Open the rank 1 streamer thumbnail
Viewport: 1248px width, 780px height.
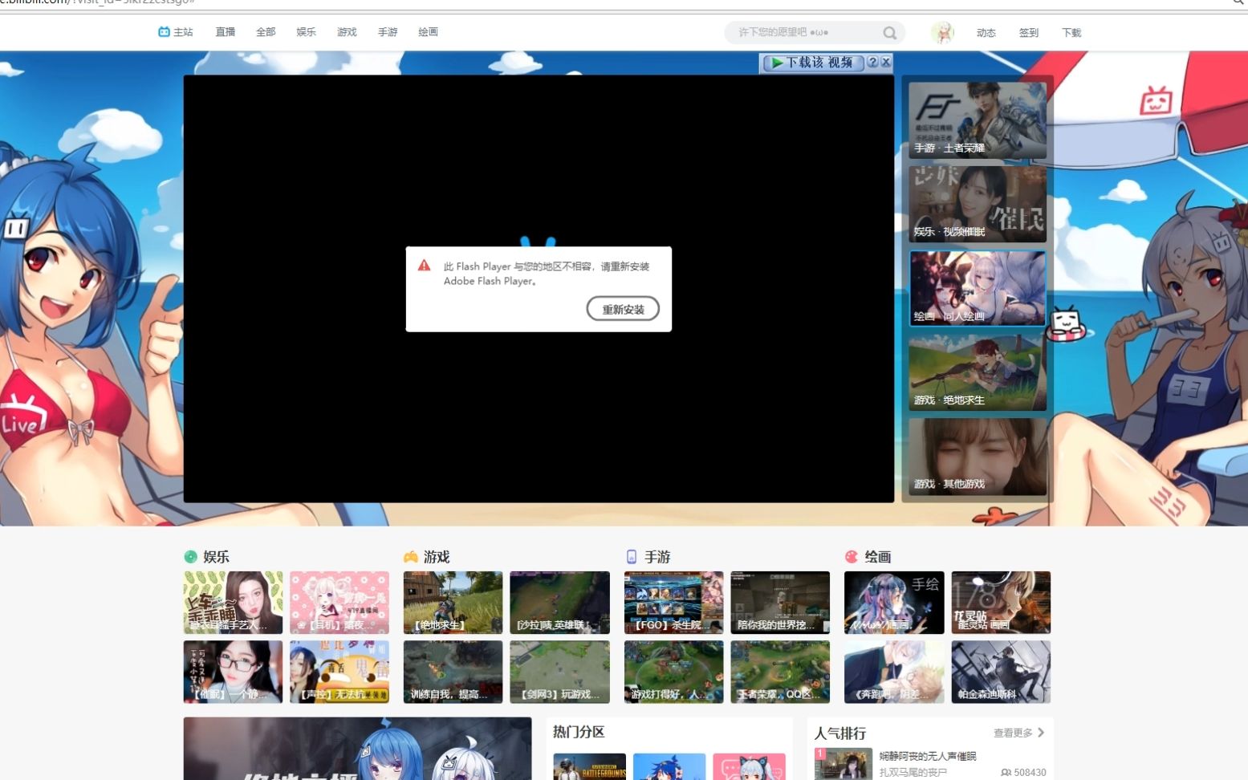(x=844, y=764)
